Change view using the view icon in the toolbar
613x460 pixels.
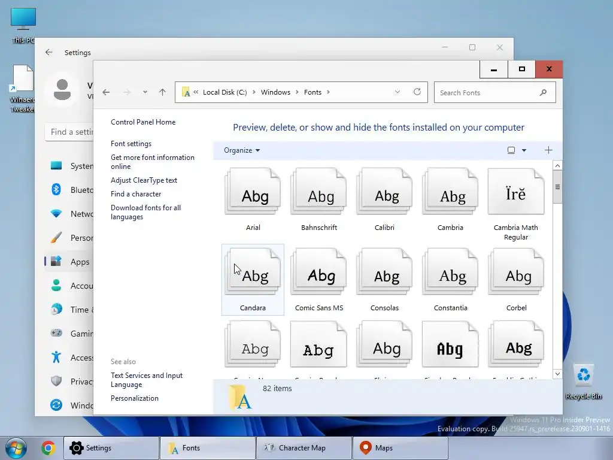pos(511,150)
